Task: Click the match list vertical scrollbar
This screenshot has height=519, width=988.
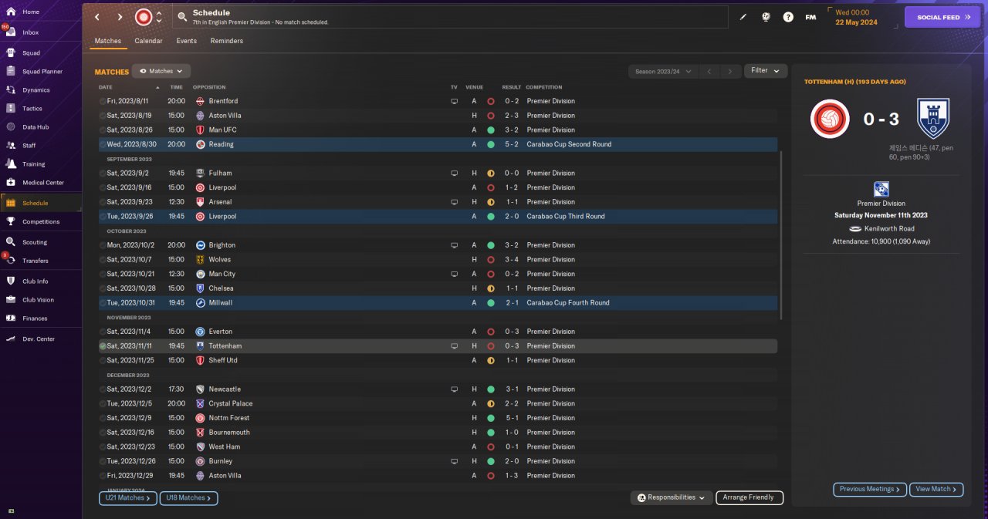Action: tap(782, 235)
